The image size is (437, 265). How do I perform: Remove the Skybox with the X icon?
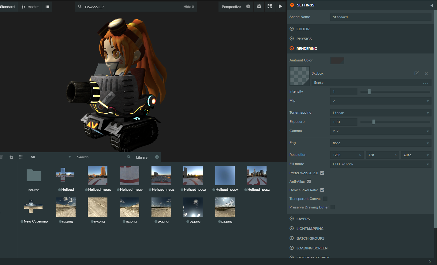click(426, 74)
